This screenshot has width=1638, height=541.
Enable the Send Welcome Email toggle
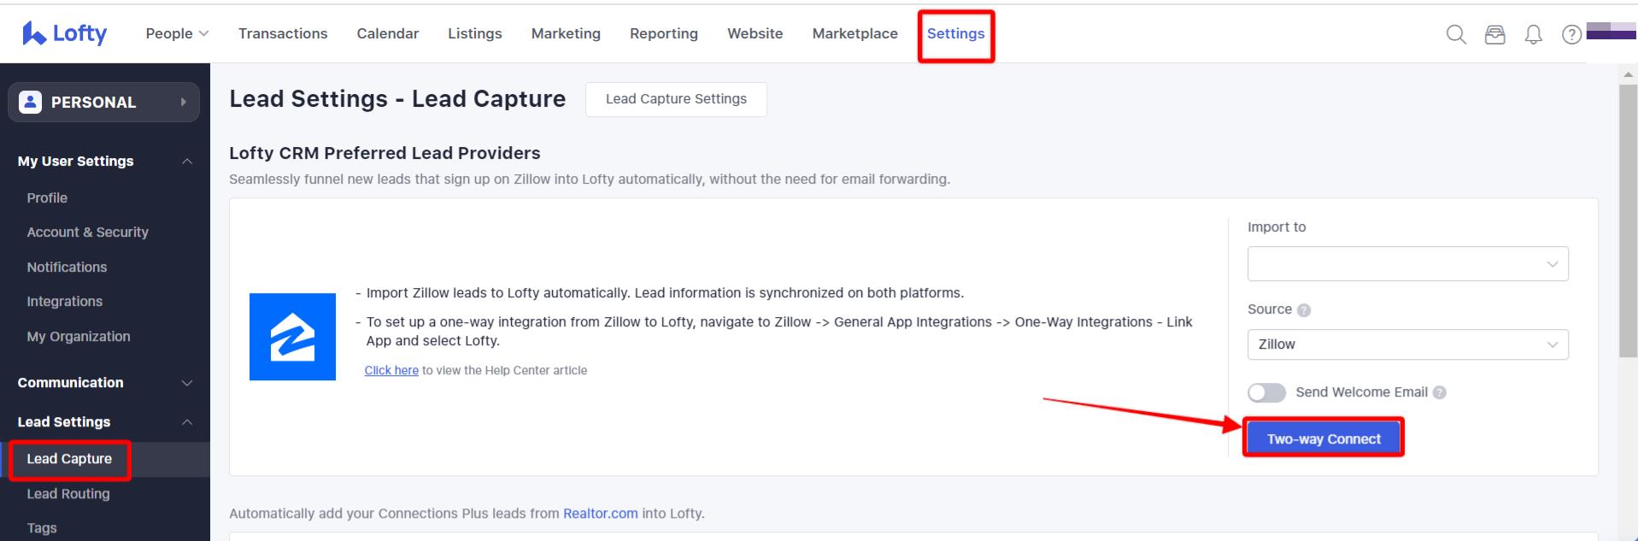[1266, 392]
